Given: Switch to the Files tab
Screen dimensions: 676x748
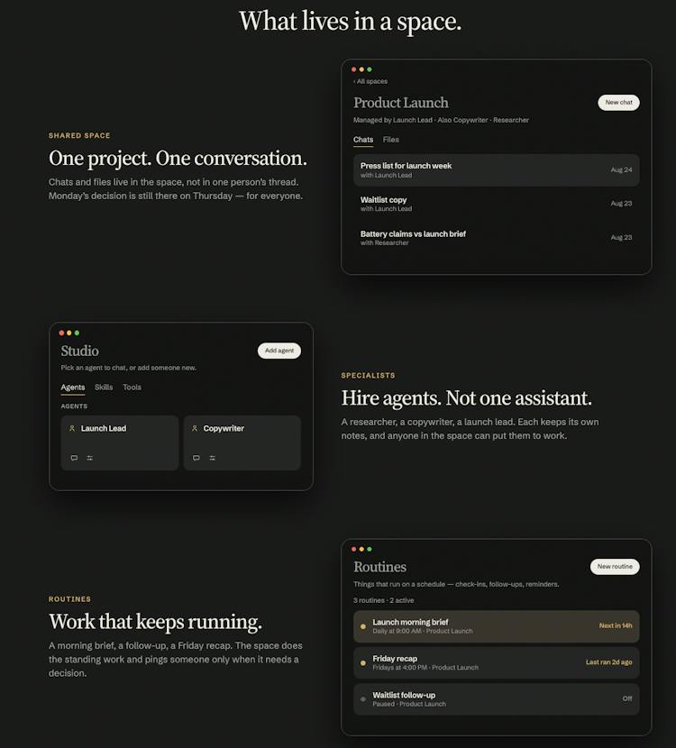Looking at the screenshot, I should click(x=390, y=140).
